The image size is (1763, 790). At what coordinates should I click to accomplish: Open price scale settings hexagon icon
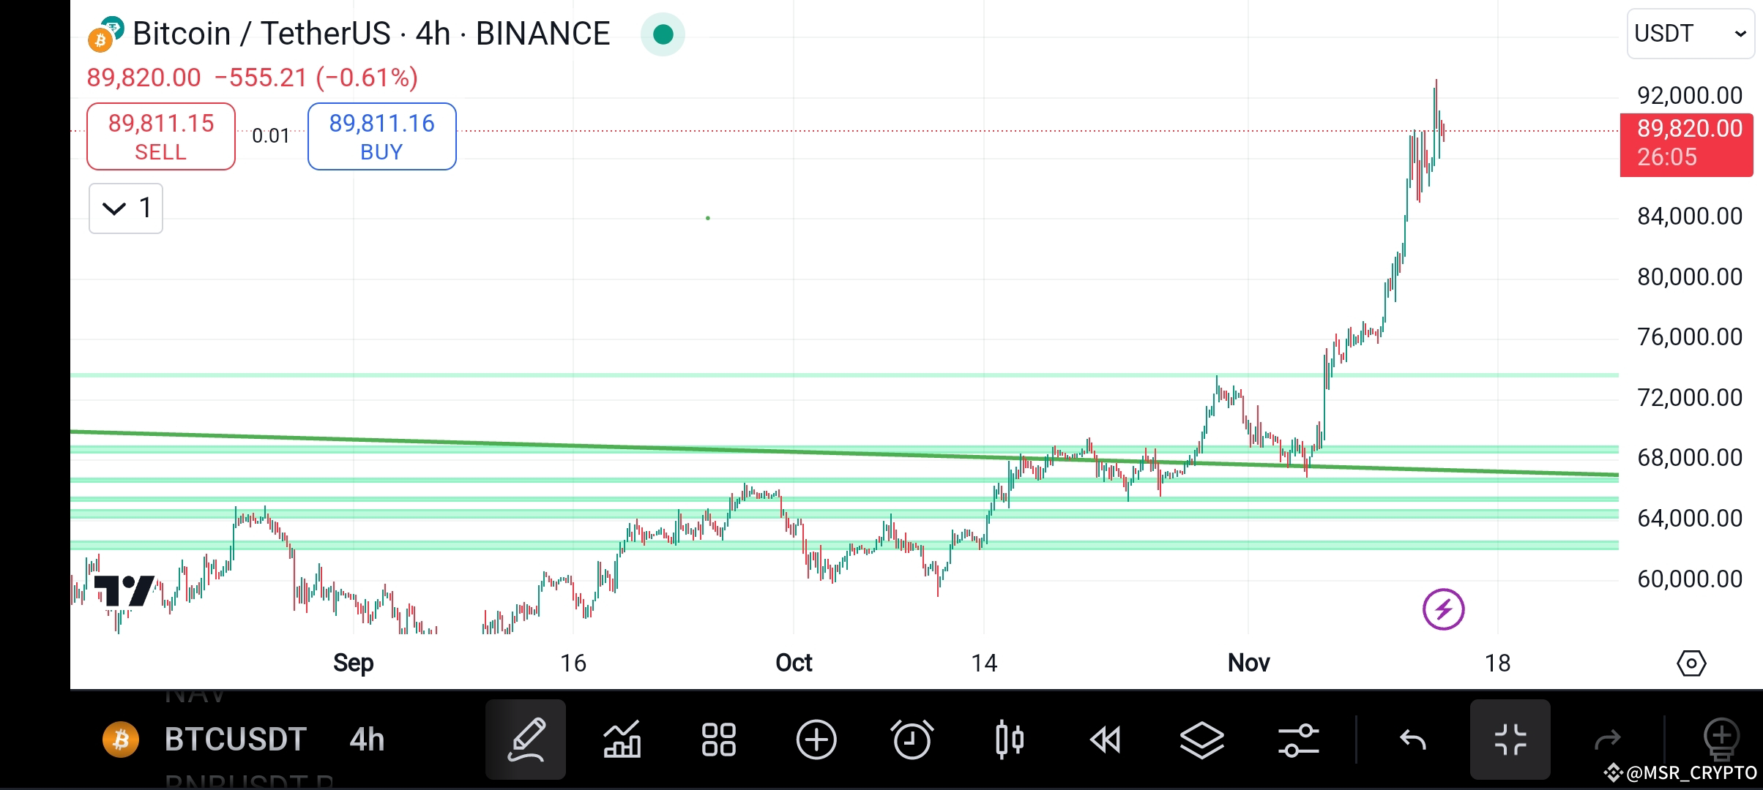point(1691,663)
